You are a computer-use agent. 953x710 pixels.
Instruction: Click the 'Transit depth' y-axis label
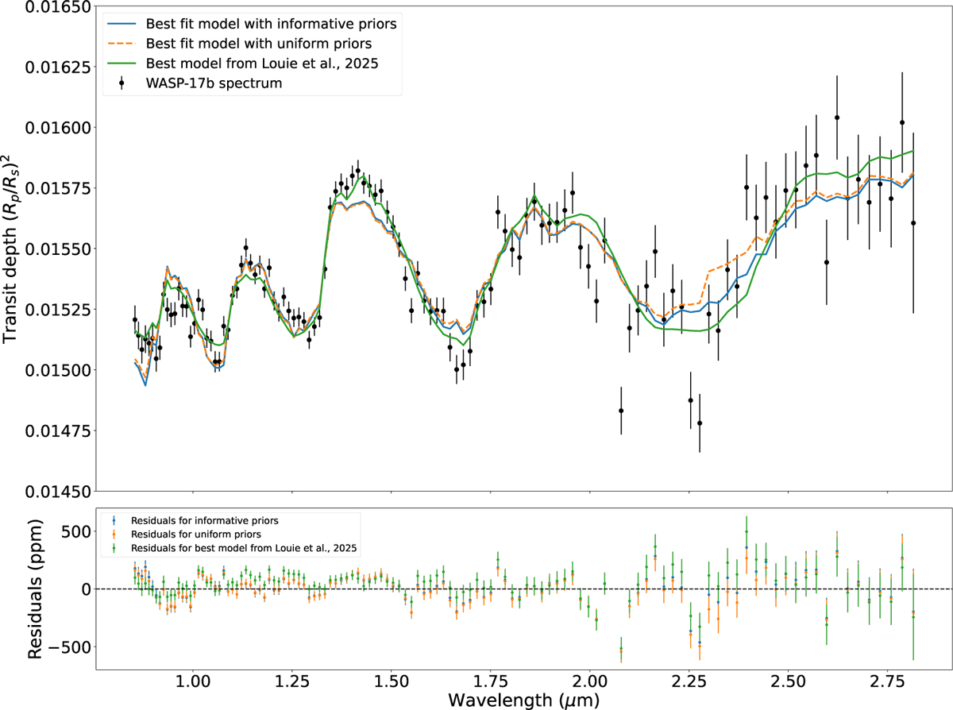coord(12,250)
